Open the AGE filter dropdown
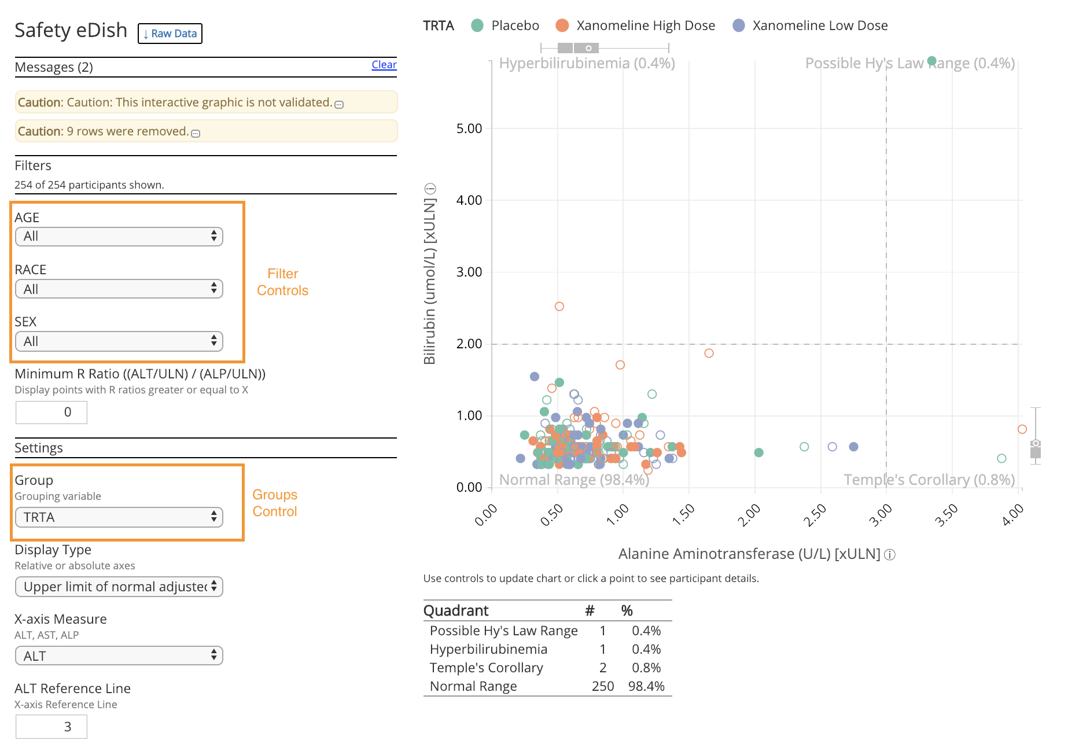 (x=119, y=236)
